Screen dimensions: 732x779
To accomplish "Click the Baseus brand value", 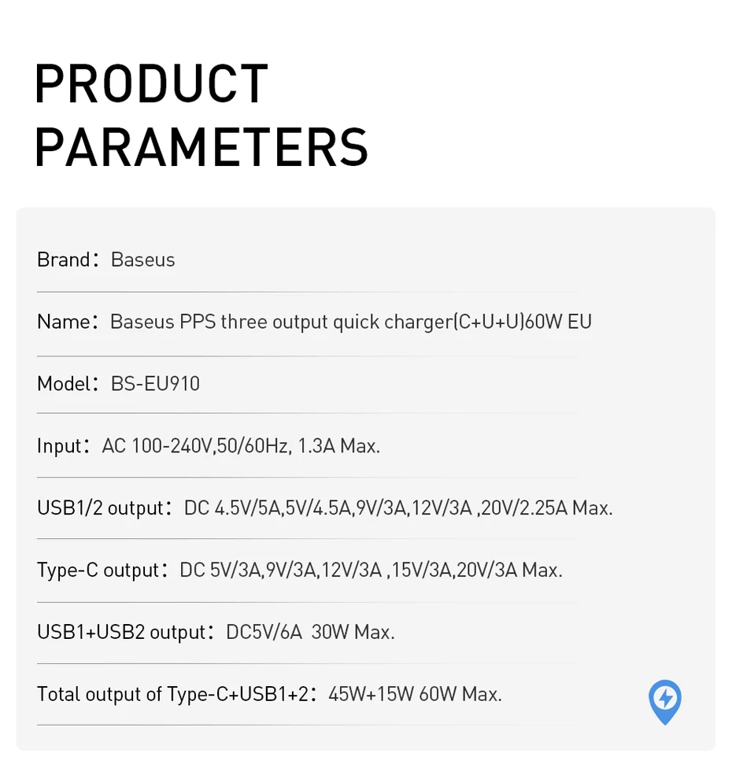I will (143, 260).
